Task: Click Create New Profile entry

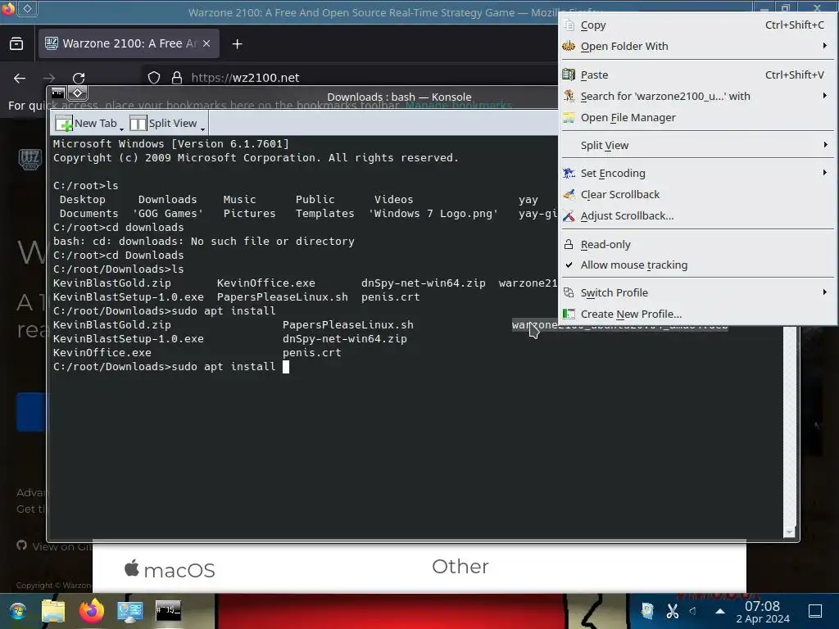Action: (x=697, y=314)
